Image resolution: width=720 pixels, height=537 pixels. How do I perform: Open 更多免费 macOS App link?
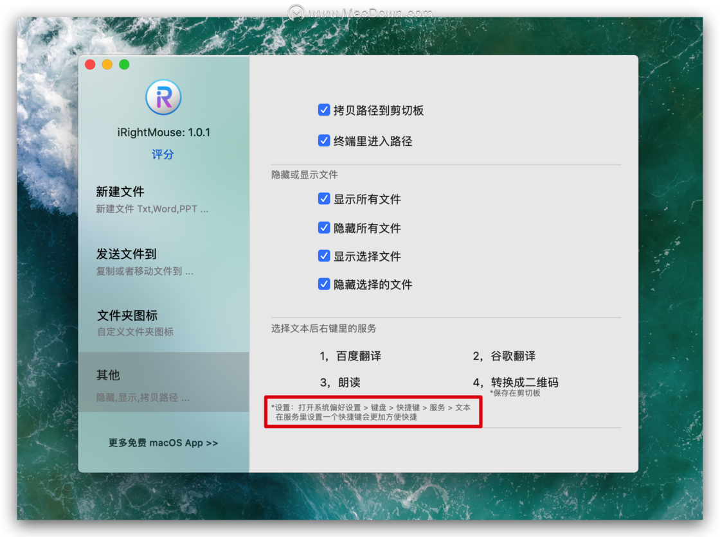pos(163,443)
